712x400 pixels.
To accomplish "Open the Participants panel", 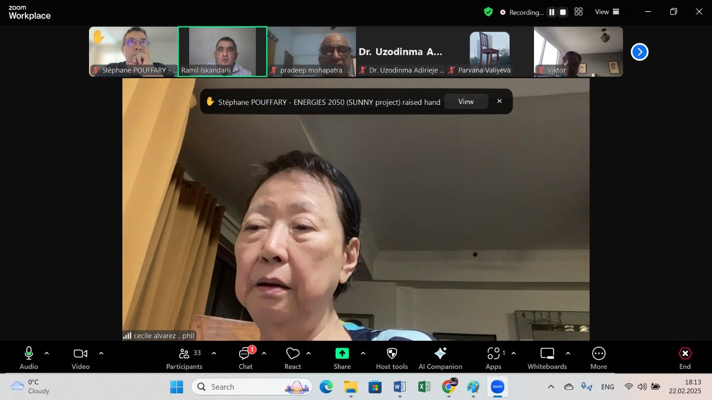I will 184,358.
